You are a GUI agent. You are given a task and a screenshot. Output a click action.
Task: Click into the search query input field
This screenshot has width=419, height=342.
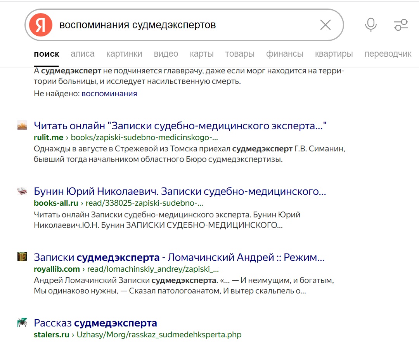tap(184, 25)
